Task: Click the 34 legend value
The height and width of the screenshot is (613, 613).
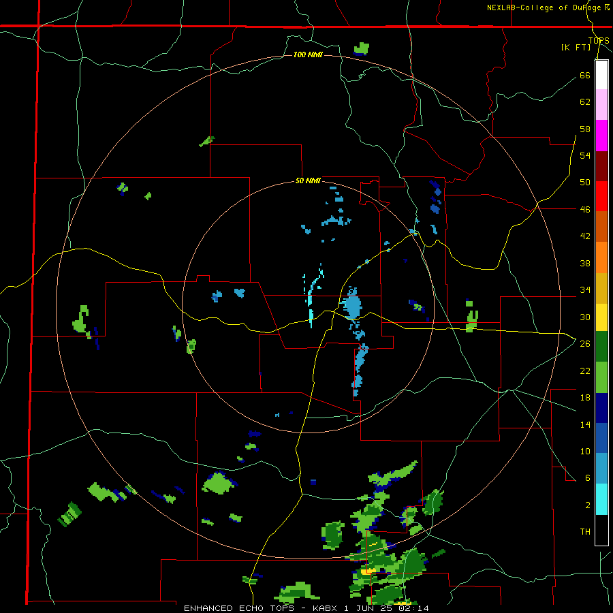Action: [585, 290]
